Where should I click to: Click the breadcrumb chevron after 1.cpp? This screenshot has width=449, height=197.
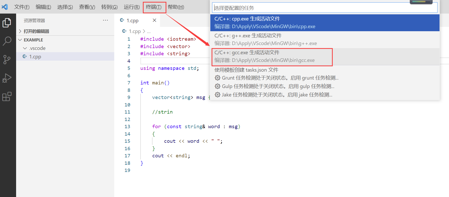(144, 31)
